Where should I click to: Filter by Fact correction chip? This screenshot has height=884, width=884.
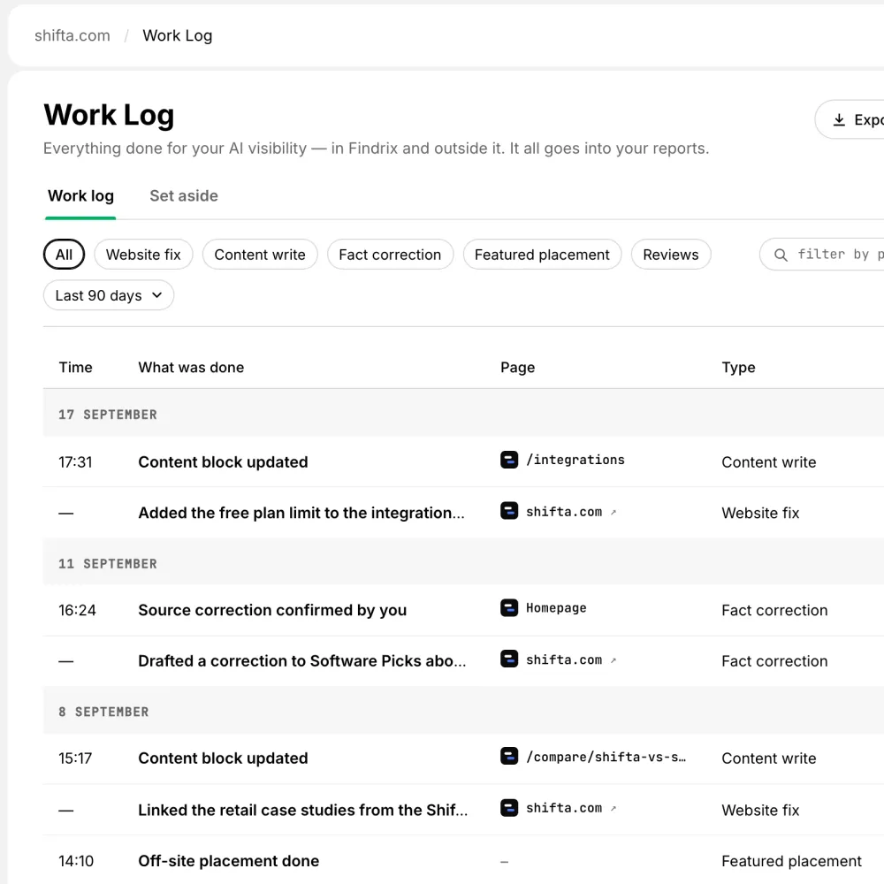(x=390, y=255)
